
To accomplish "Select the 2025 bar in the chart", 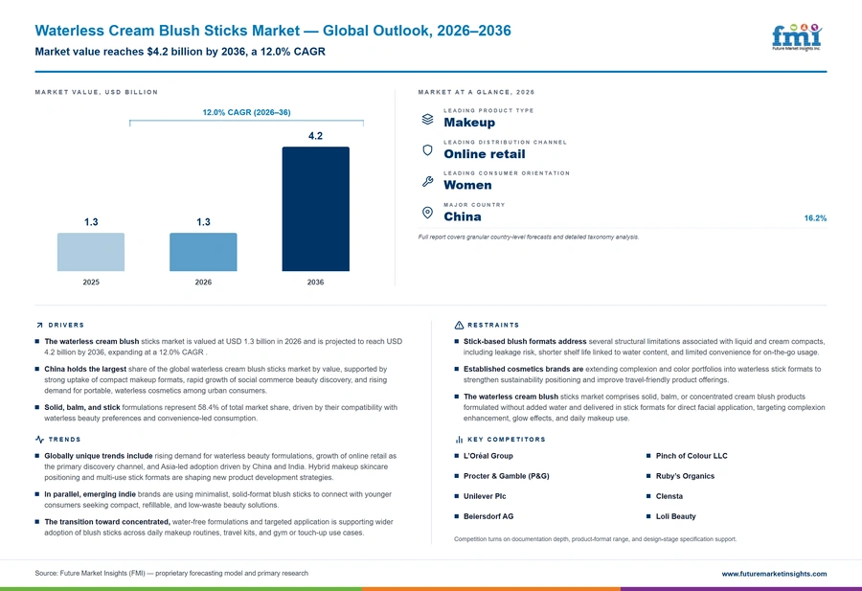I will 91,252.
